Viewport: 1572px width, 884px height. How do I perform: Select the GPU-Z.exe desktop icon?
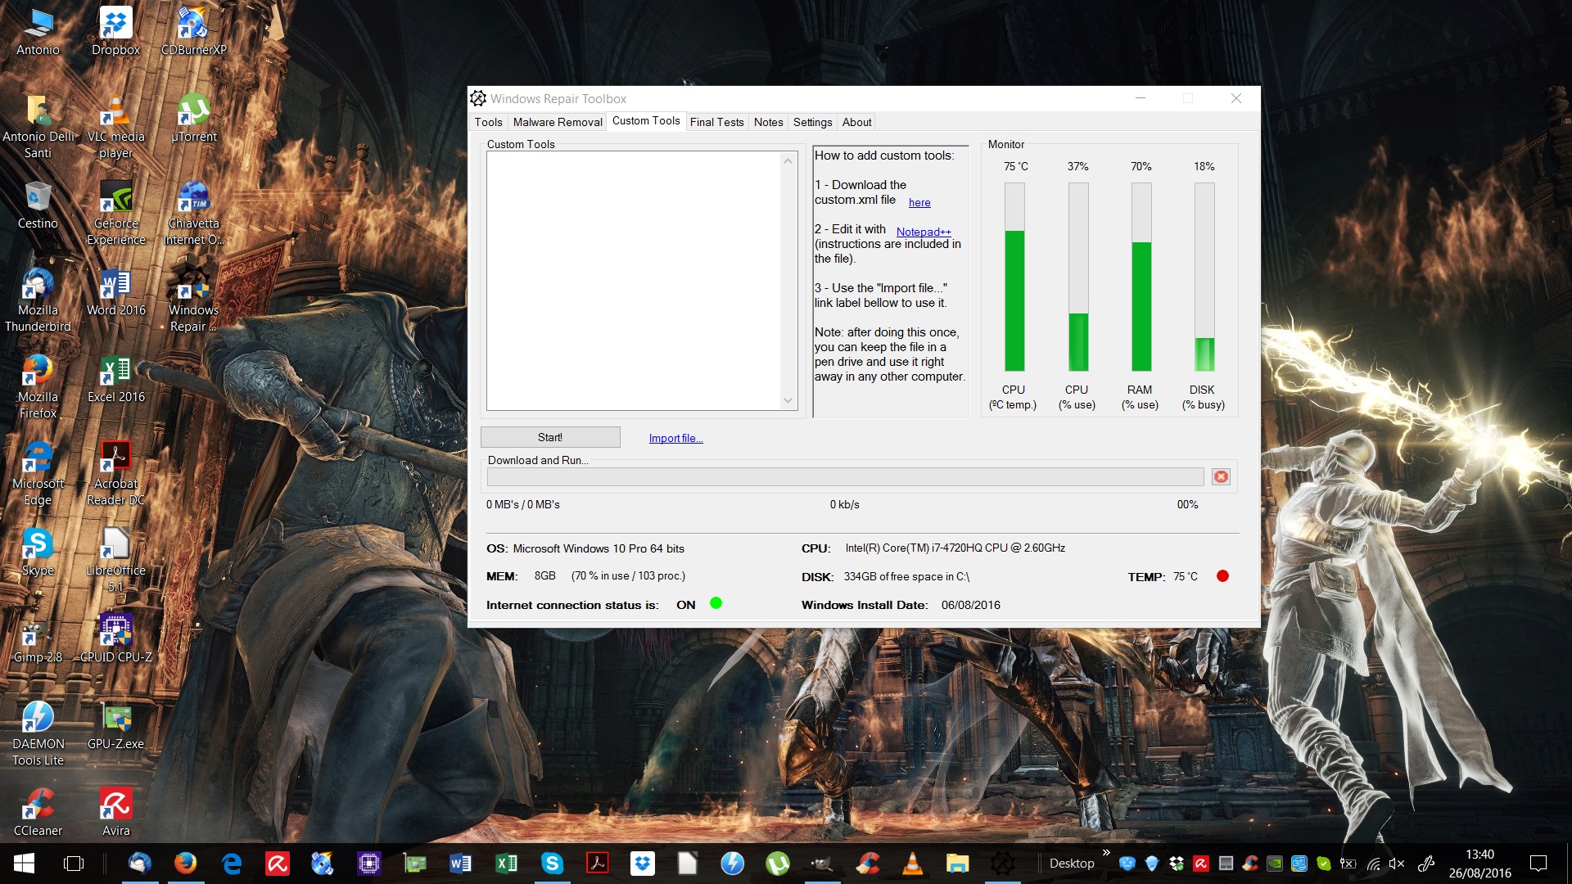pyautogui.click(x=115, y=726)
